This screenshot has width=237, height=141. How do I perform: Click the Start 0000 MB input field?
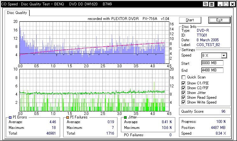coord(212,63)
